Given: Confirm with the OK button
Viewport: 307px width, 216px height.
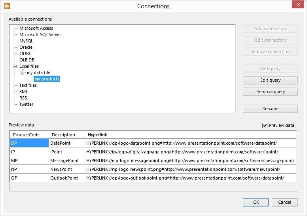Looking at the screenshot, I should (x=256, y=202).
